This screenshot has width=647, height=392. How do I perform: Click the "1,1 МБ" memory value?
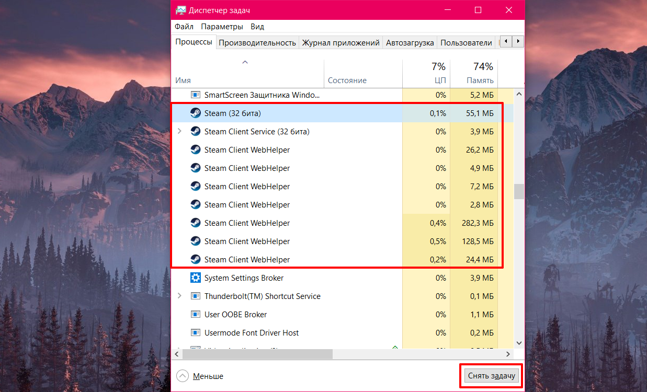[482, 315]
